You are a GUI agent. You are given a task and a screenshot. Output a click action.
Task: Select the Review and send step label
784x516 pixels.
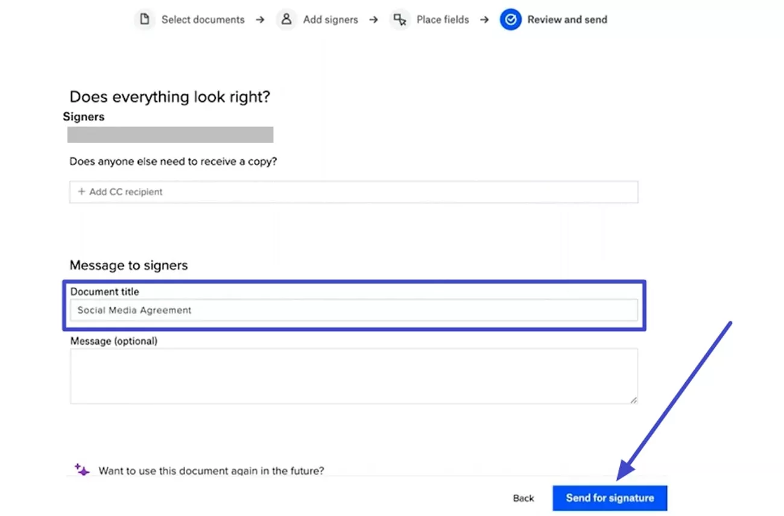[567, 20]
